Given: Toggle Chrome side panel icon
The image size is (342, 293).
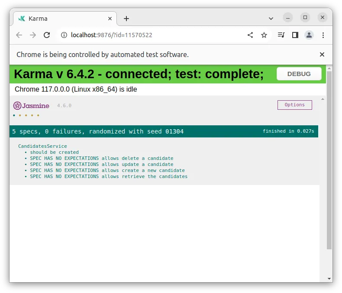Looking at the screenshot, I should pyautogui.click(x=295, y=35).
